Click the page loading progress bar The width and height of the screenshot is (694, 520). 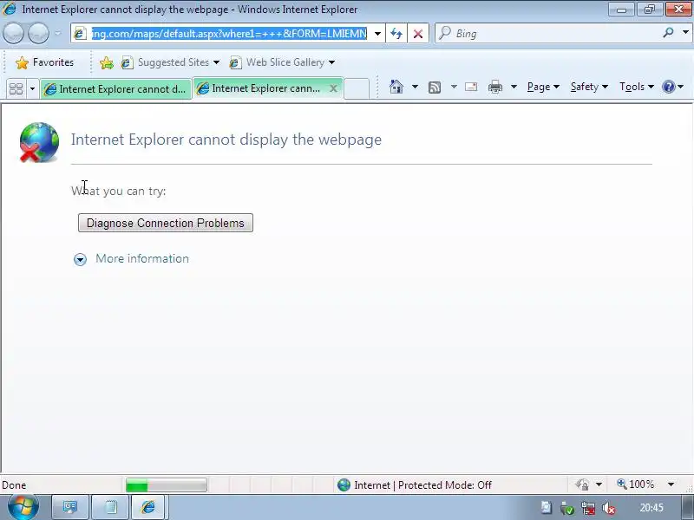click(x=166, y=485)
